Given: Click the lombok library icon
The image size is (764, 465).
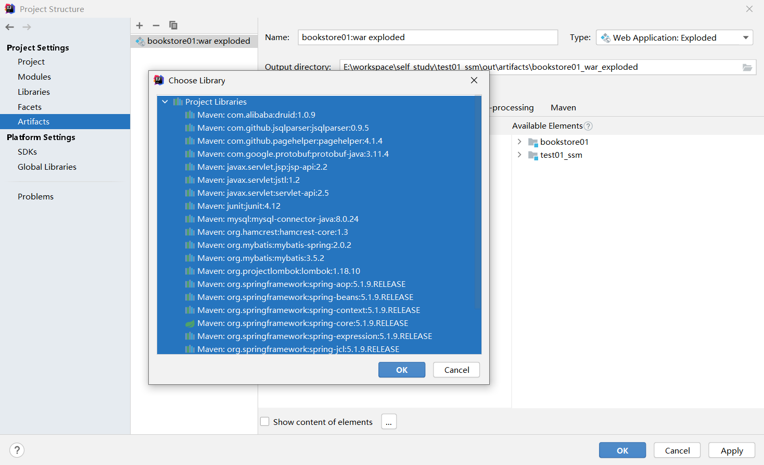Looking at the screenshot, I should [190, 271].
